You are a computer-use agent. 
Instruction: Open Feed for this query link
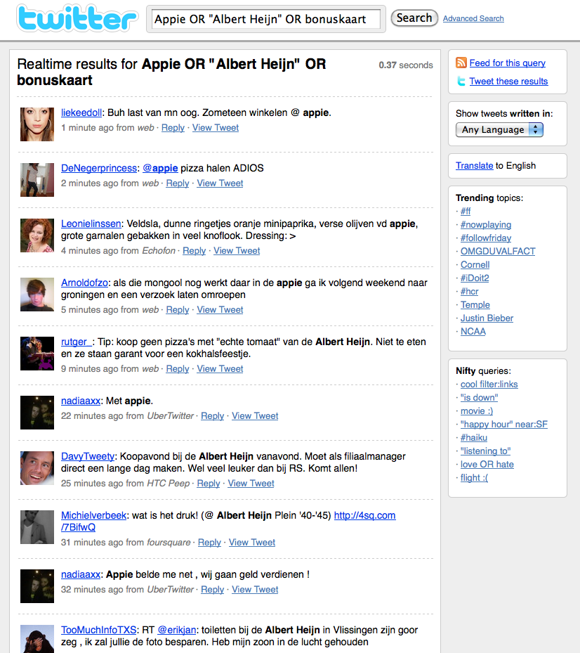[507, 63]
